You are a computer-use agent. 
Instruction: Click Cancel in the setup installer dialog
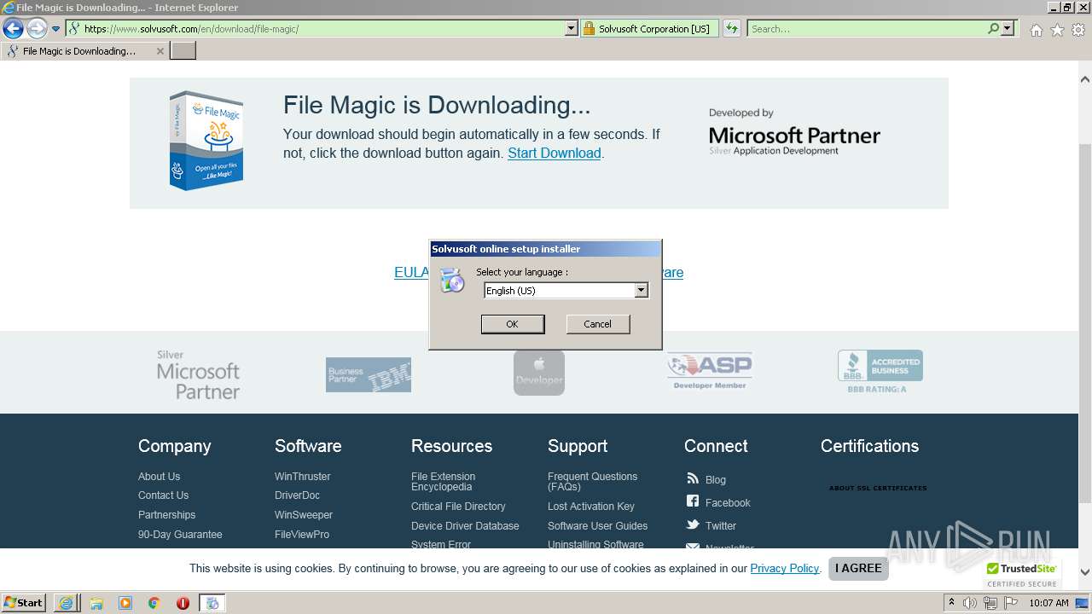tap(597, 324)
